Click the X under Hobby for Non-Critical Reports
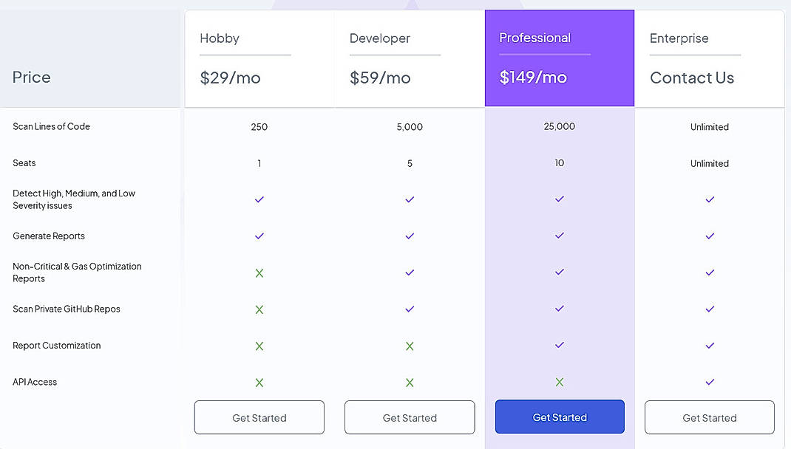 (259, 273)
